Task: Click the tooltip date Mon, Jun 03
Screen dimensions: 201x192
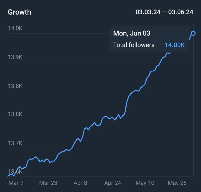Action: click(132, 33)
